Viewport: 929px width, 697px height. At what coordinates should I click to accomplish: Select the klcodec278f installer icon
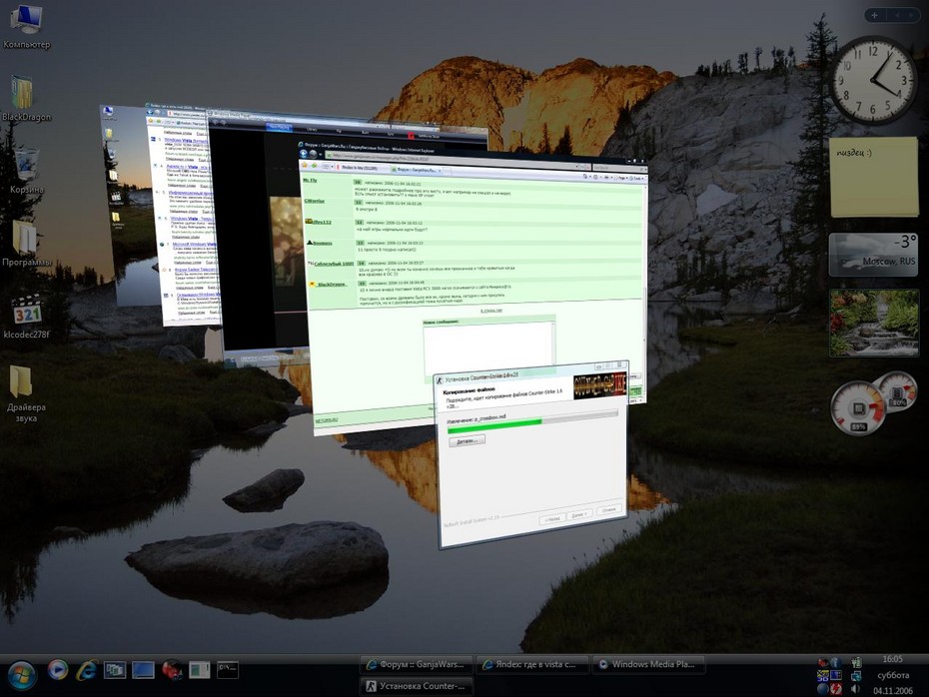tap(27, 317)
